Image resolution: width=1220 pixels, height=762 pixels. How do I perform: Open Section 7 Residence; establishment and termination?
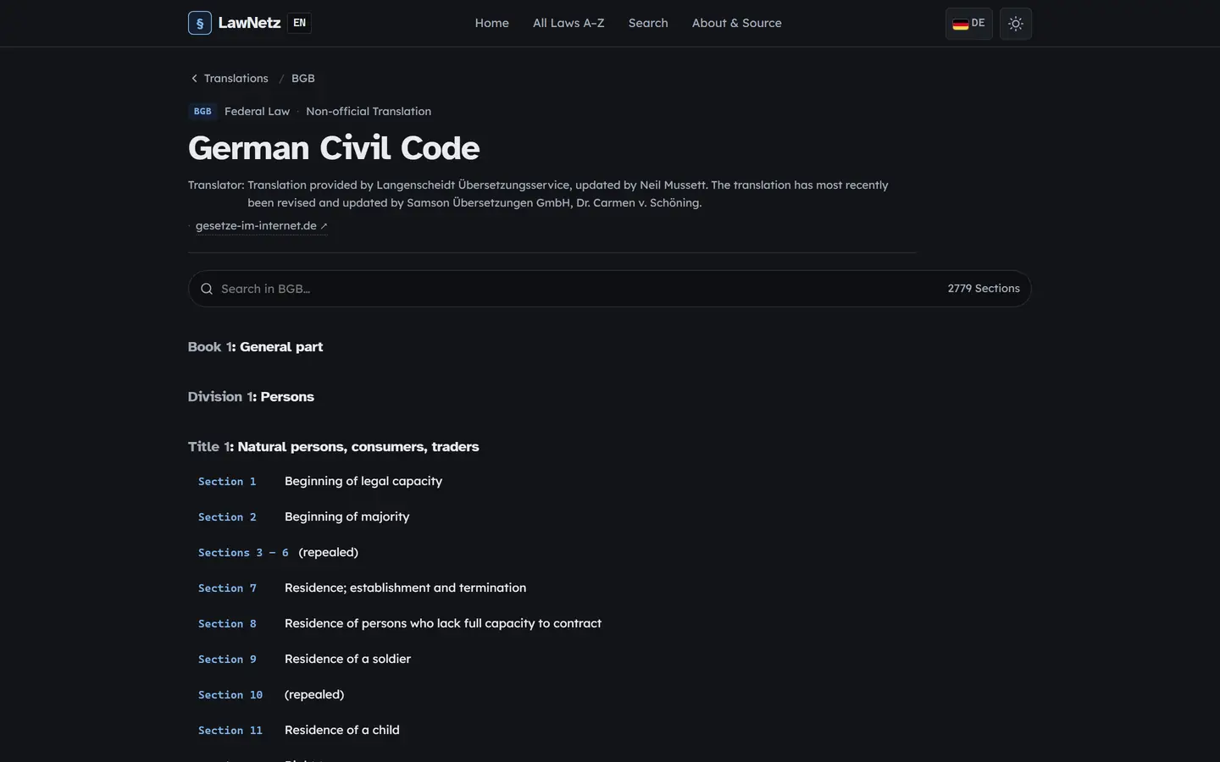pos(609,588)
